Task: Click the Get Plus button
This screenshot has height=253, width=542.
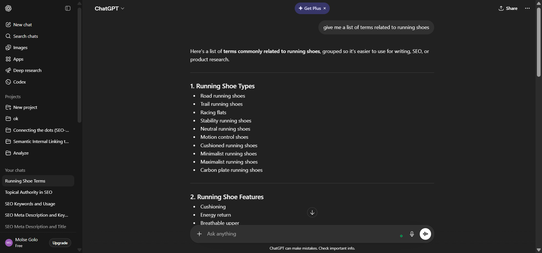Action: 310,8
